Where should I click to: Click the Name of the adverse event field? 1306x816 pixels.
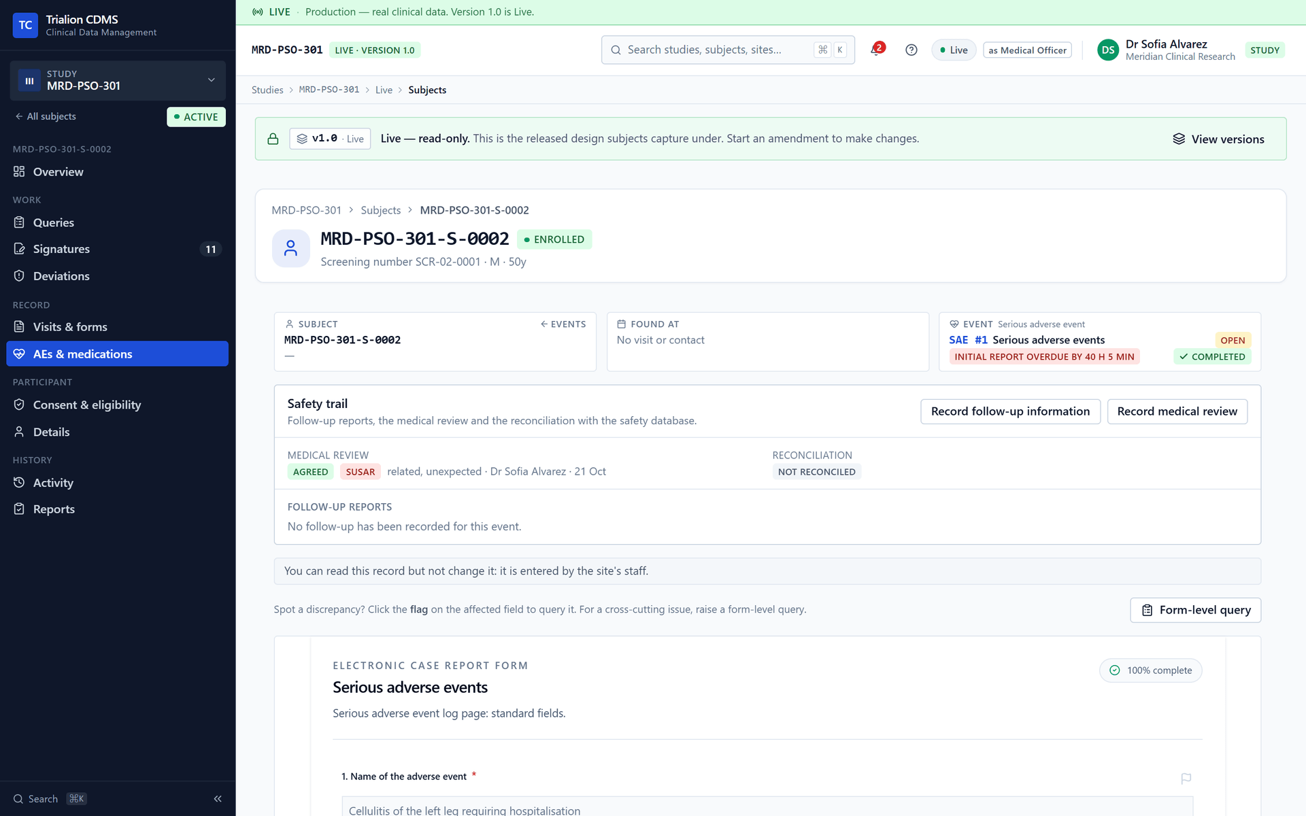[767, 807]
